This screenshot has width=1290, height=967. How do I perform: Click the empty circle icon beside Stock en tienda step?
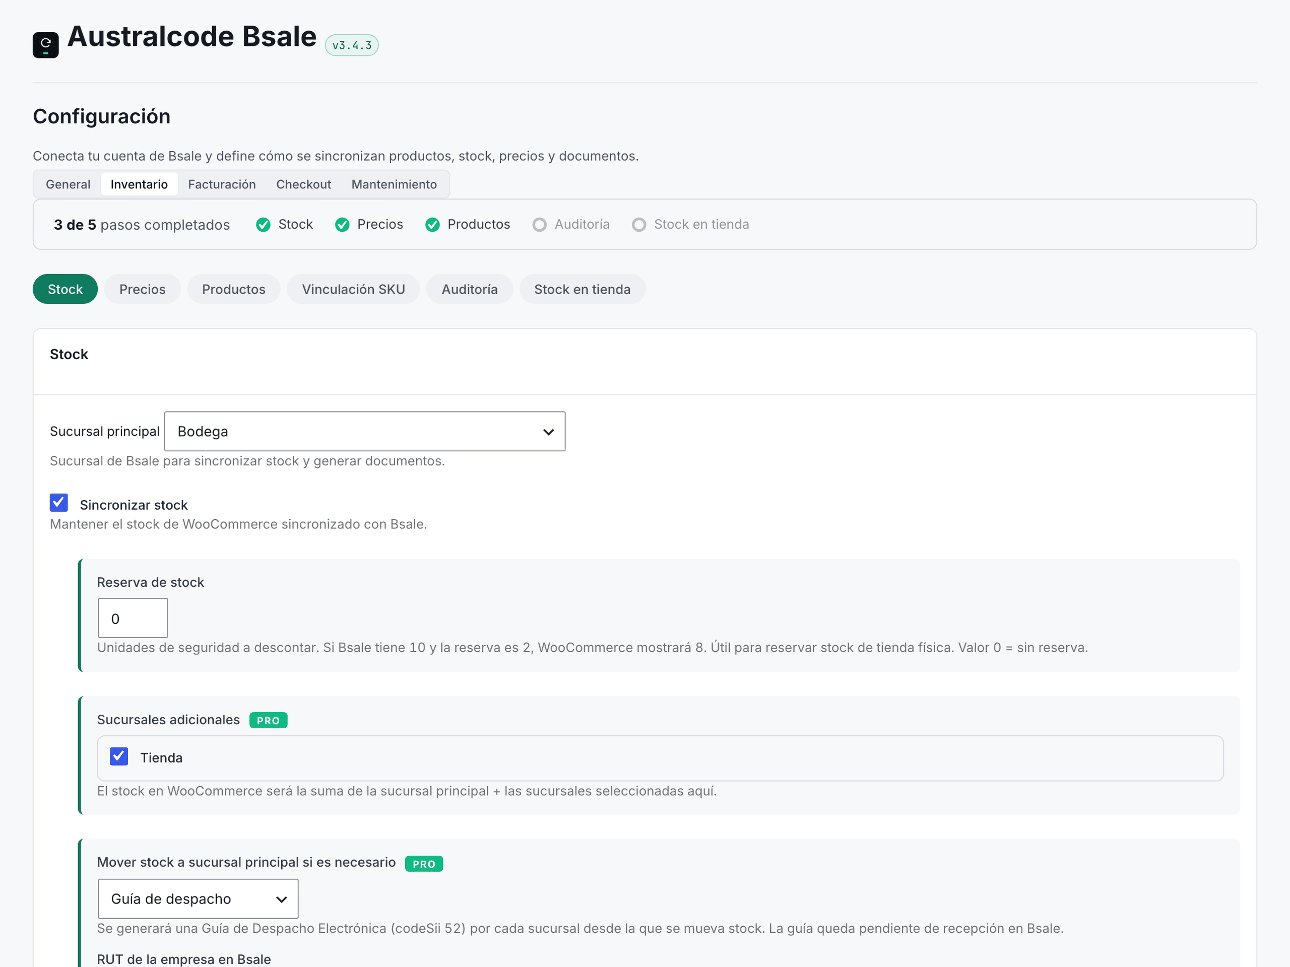click(x=638, y=225)
